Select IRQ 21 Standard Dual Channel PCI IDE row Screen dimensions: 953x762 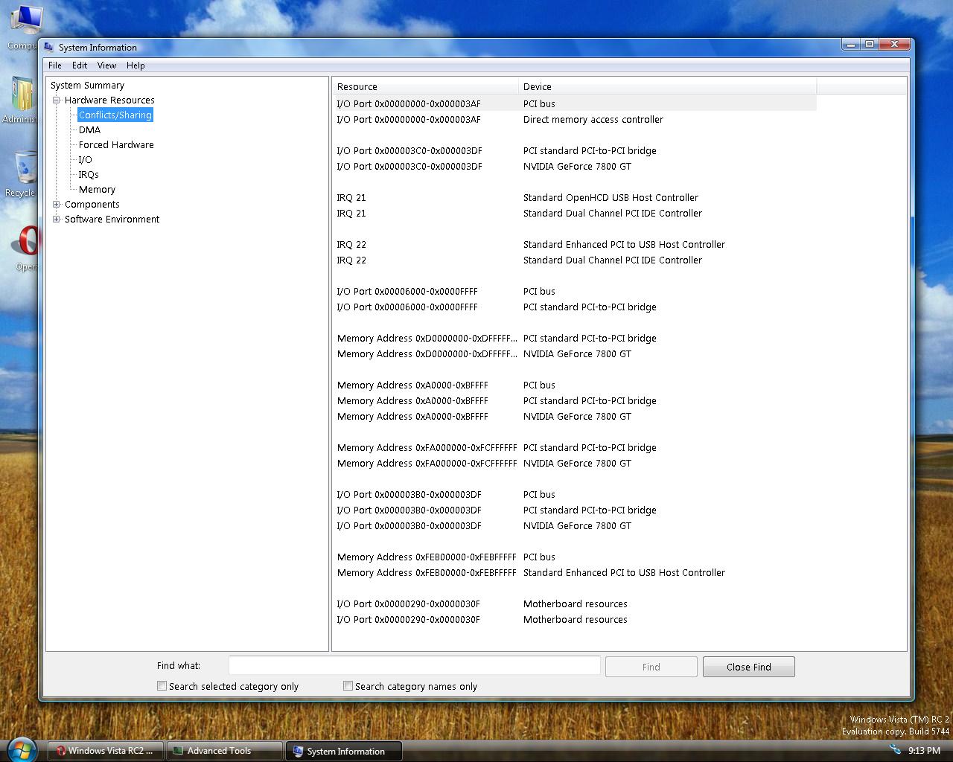point(575,213)
